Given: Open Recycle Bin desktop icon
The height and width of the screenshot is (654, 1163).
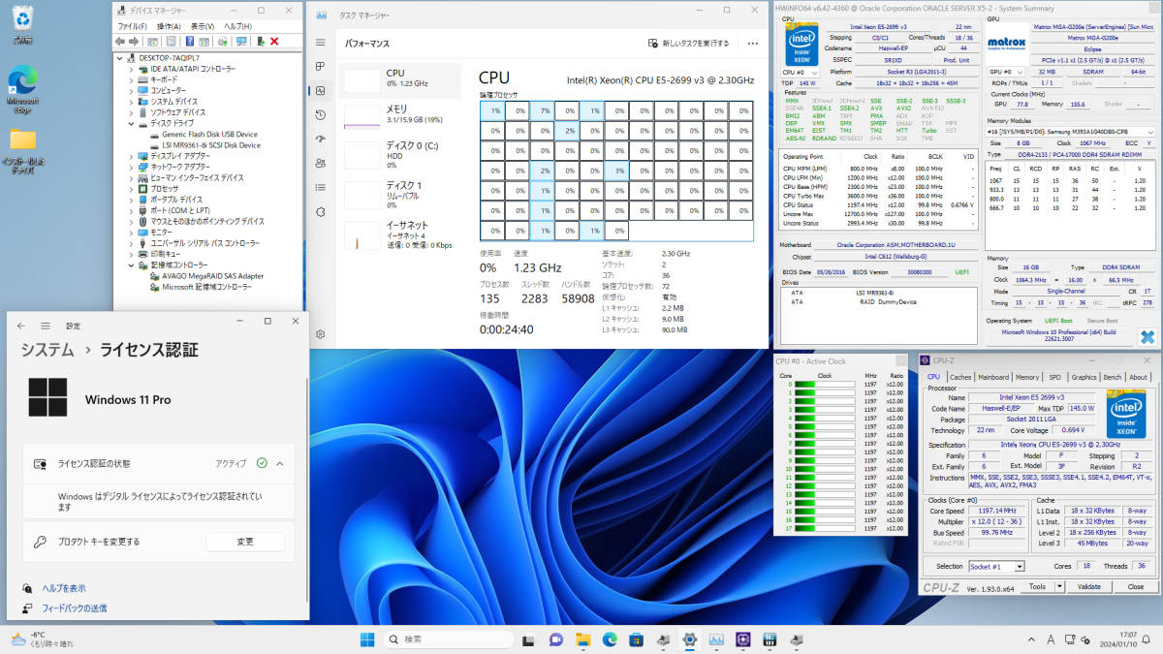Looking at the screenshot, I should (22, 24).
